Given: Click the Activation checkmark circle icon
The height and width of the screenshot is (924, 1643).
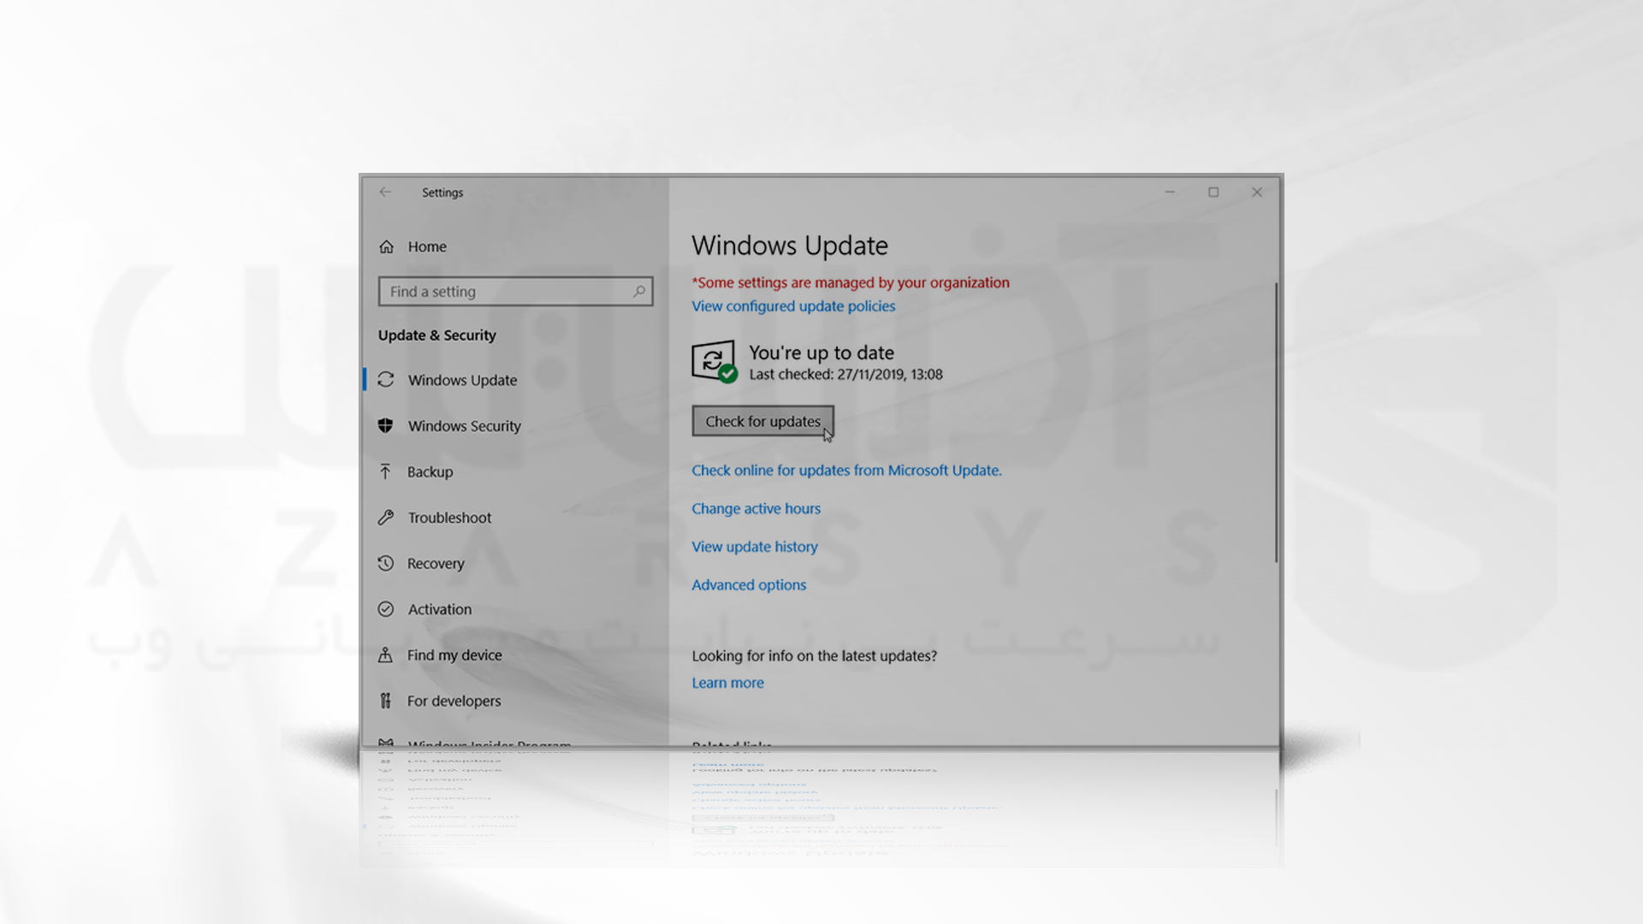Looking at the screenshot, I should [386, 609].
